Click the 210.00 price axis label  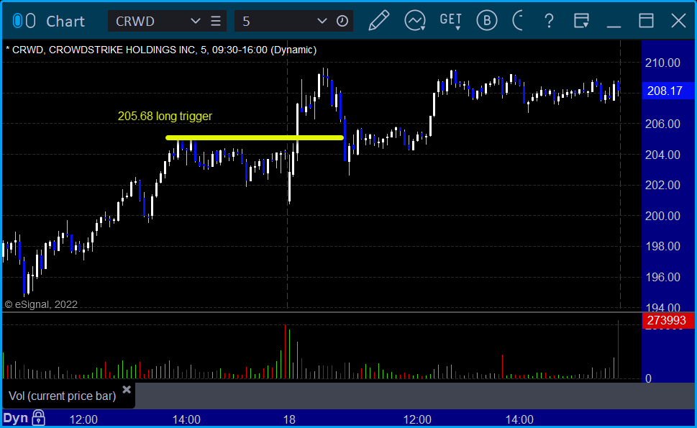pos(662,63)
